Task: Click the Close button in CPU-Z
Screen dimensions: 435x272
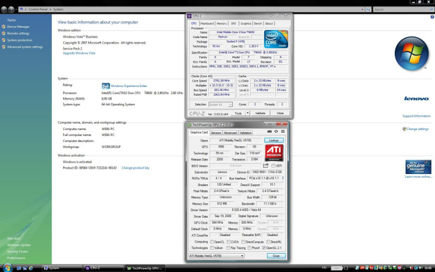Action: pos(280,113)
